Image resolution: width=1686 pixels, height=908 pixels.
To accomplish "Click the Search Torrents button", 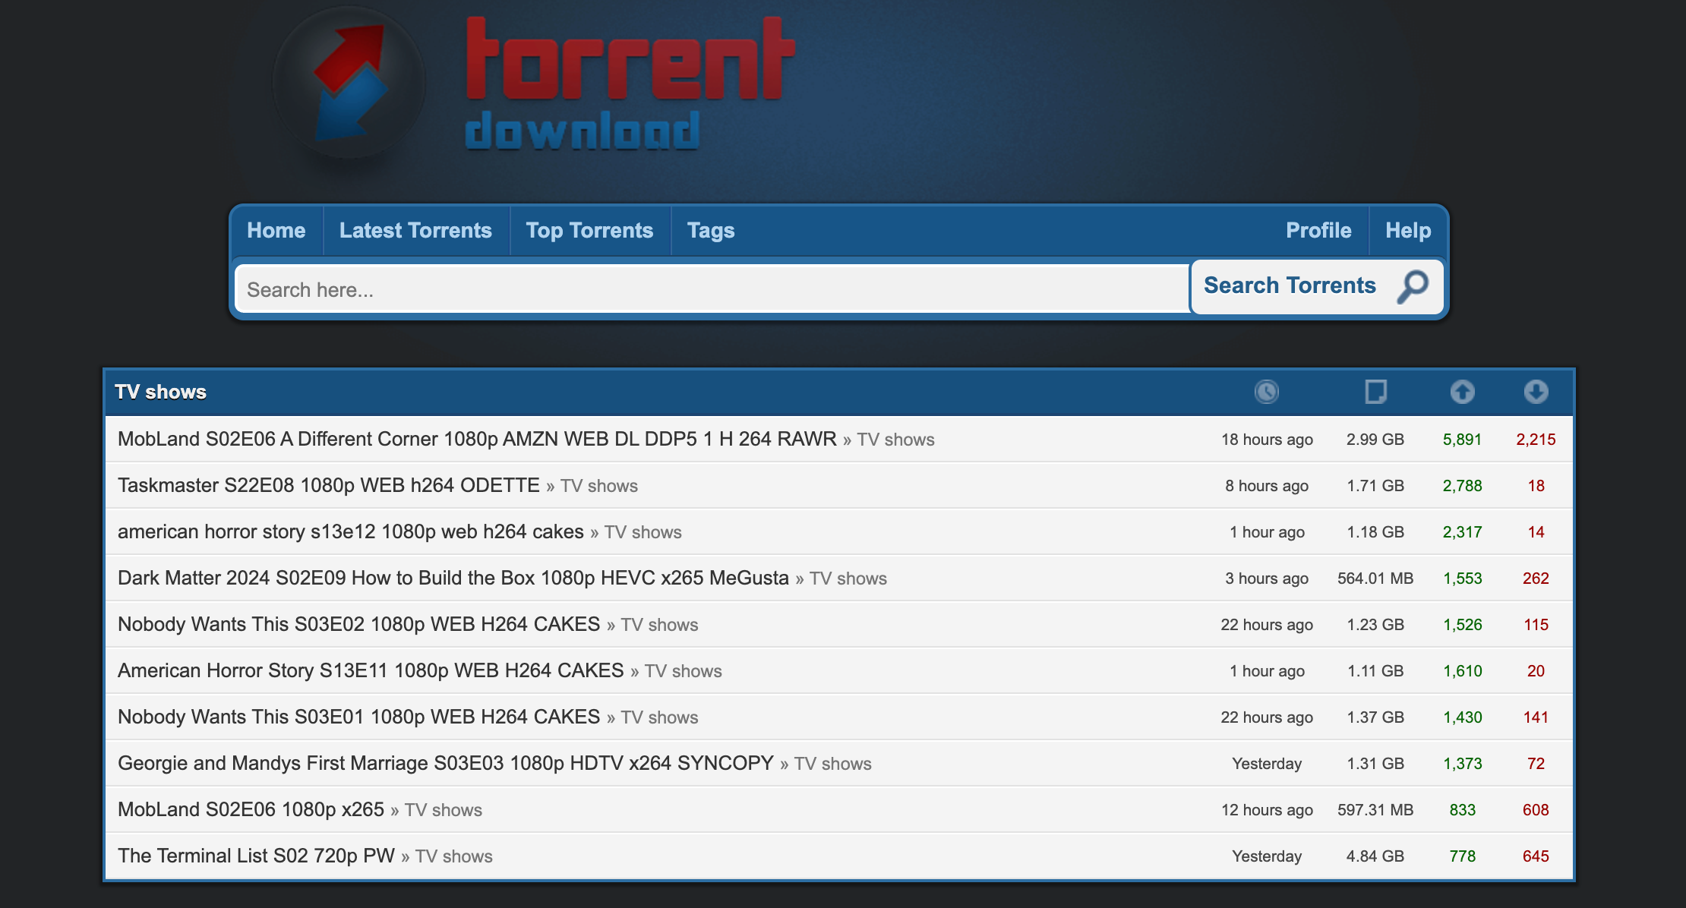I will click(1317, 286).
